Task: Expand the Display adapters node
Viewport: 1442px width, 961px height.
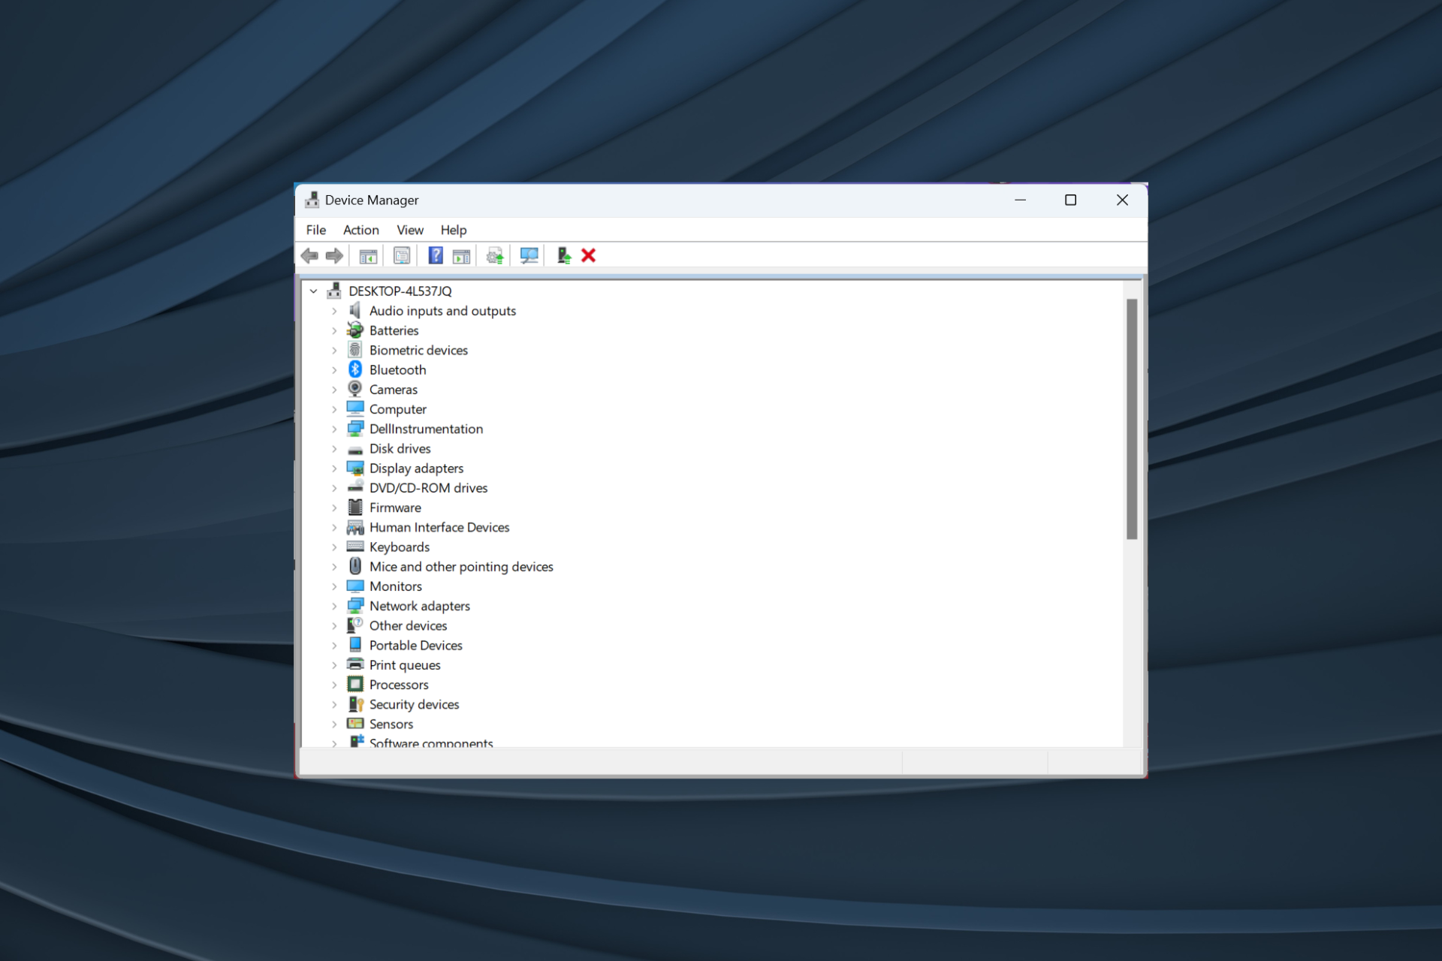Action: pos(335,468)
